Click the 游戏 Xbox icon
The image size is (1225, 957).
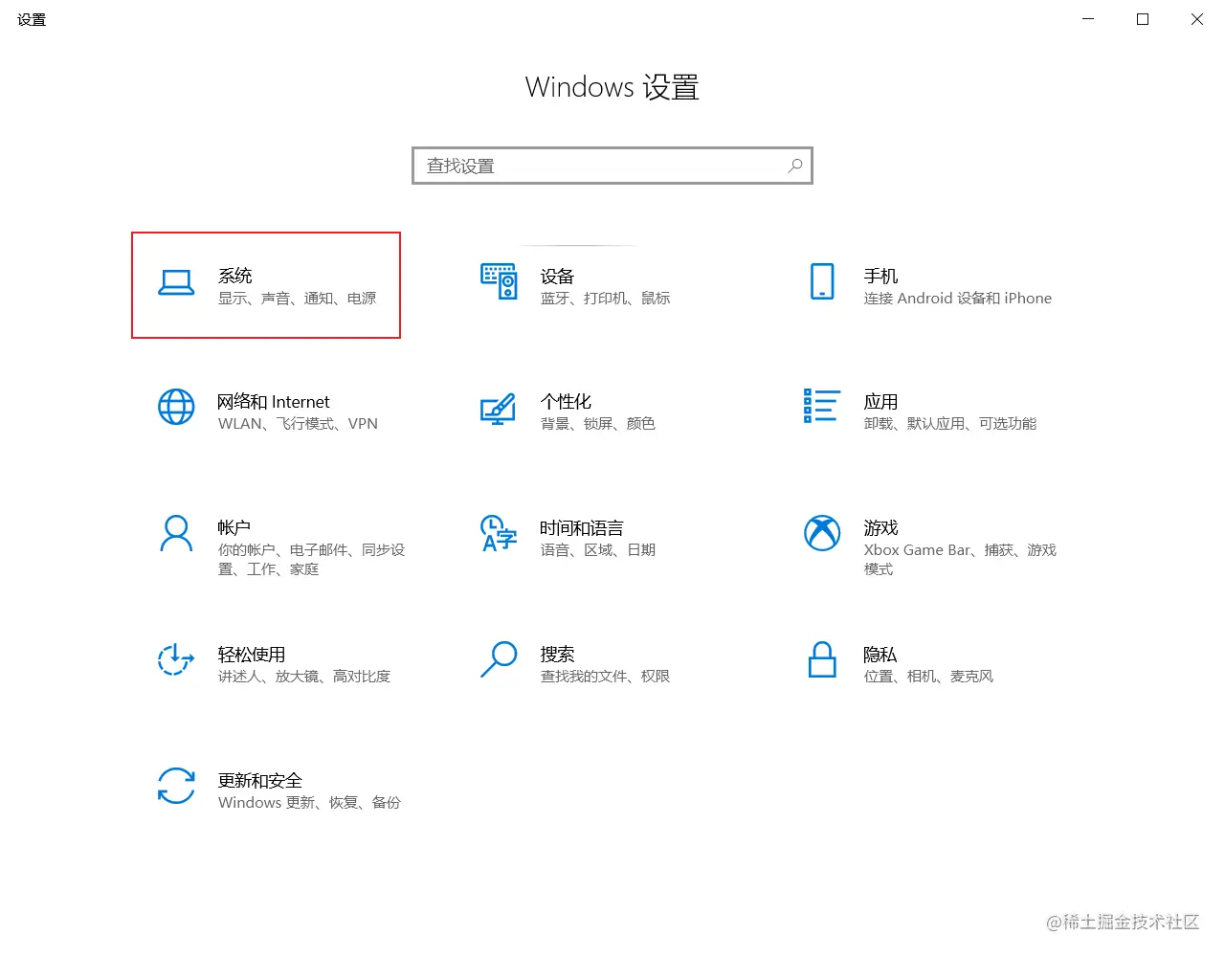(x=822, y=533)
